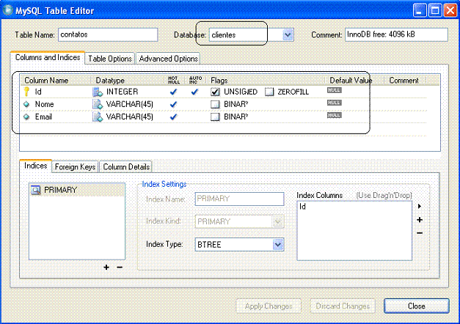Click the datatype icon in Nome row
The image size is (460, 324).
coord(98,104)
